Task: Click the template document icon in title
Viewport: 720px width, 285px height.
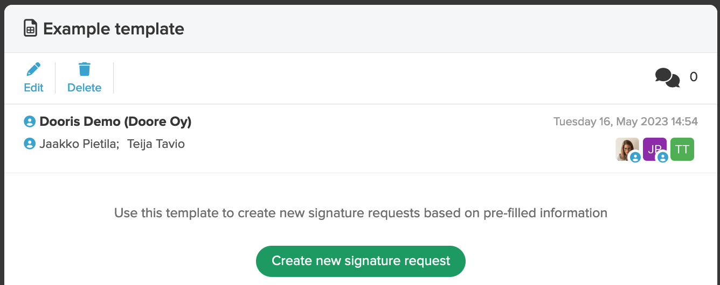Action: click(30, 28)
